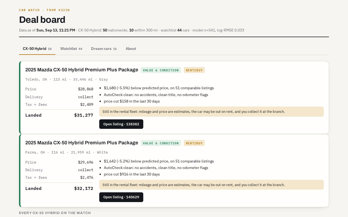
Task: Switch to the CX-50 Hybrid tab
Action: point(37,49)
